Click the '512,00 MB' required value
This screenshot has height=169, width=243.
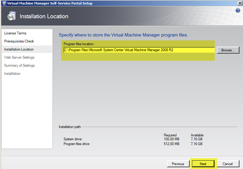(x=171, y=144)
